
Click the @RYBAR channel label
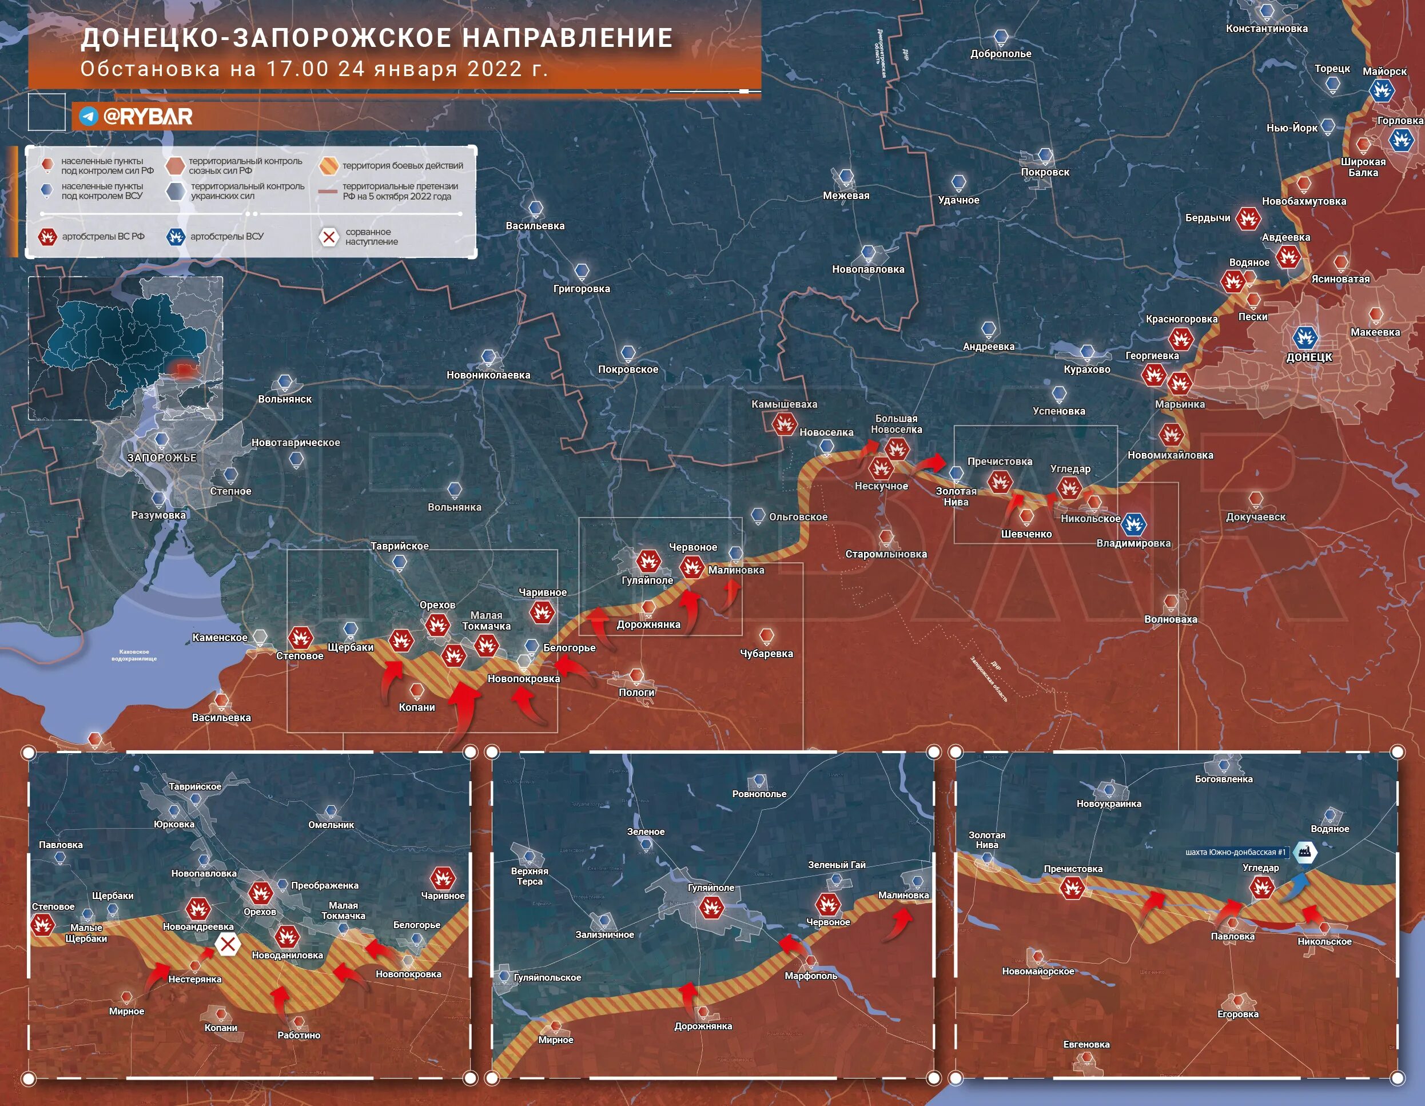pos(148,117)
